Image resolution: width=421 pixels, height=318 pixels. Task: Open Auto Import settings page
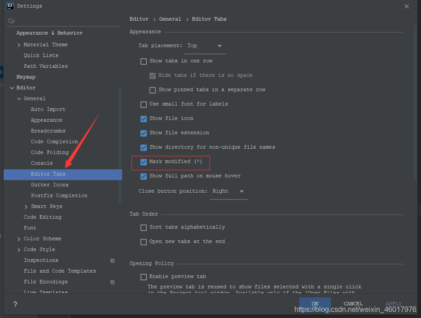click(x=48, y=109)
